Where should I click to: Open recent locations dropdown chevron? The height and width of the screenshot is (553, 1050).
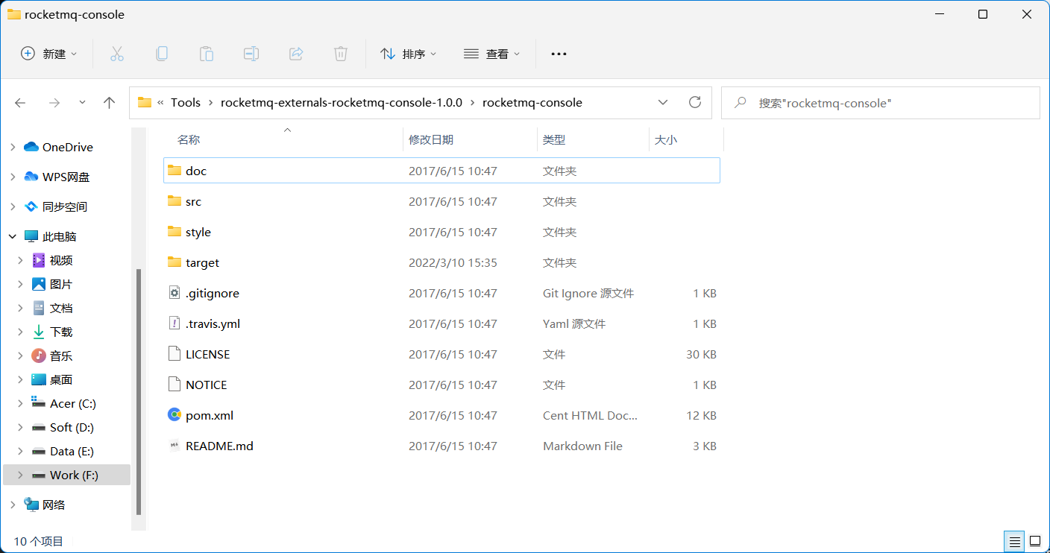click(82, 103)
